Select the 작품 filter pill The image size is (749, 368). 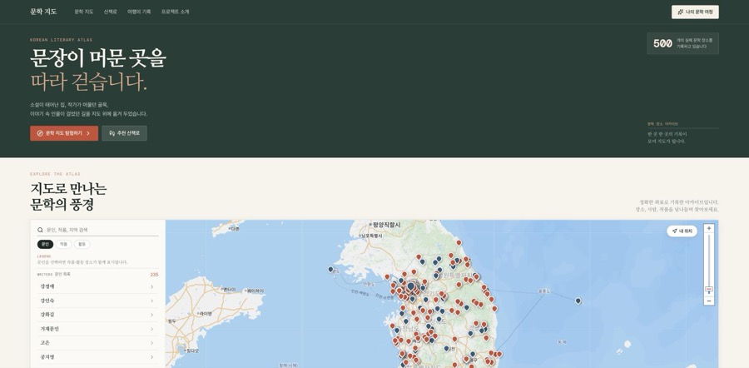click(63, 244)
